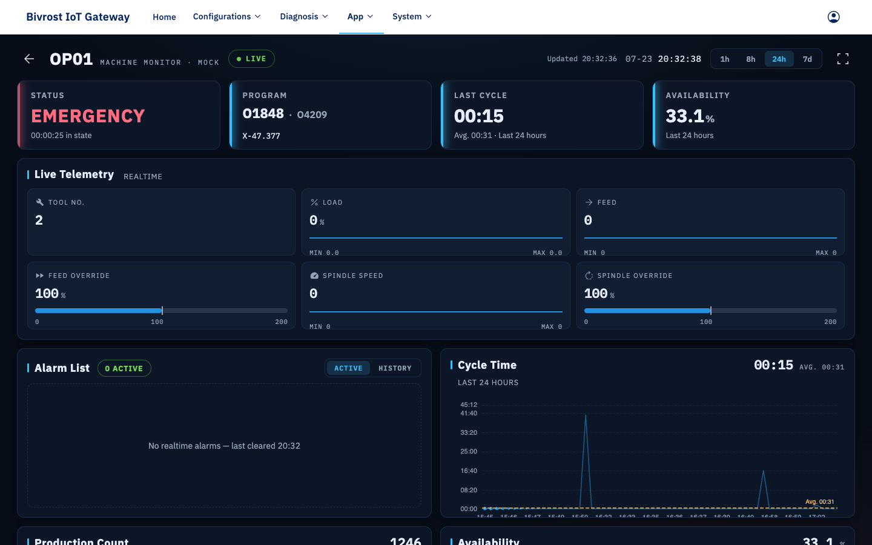Select the 24h time range
The width and height of the screenshot is (872, 545).
pyautogui.click(x=779, y=59)
